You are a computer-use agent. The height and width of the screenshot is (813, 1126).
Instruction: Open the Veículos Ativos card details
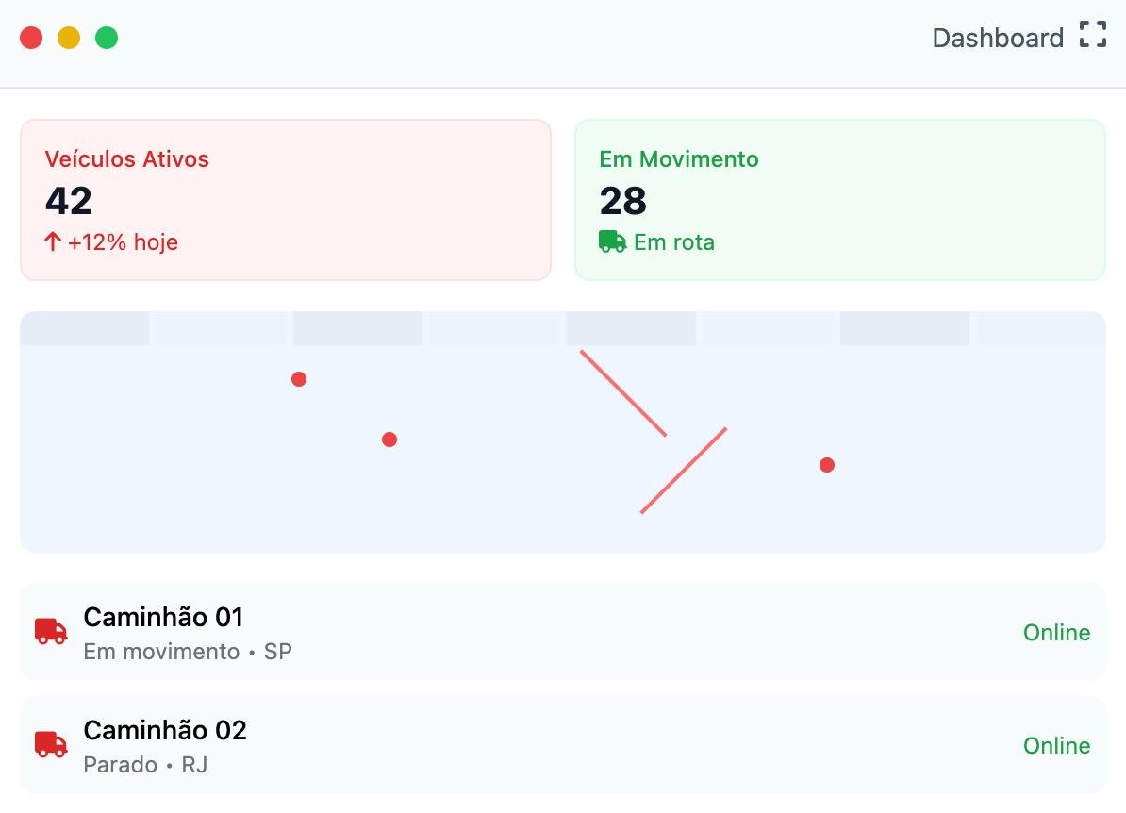pos(285,199)
